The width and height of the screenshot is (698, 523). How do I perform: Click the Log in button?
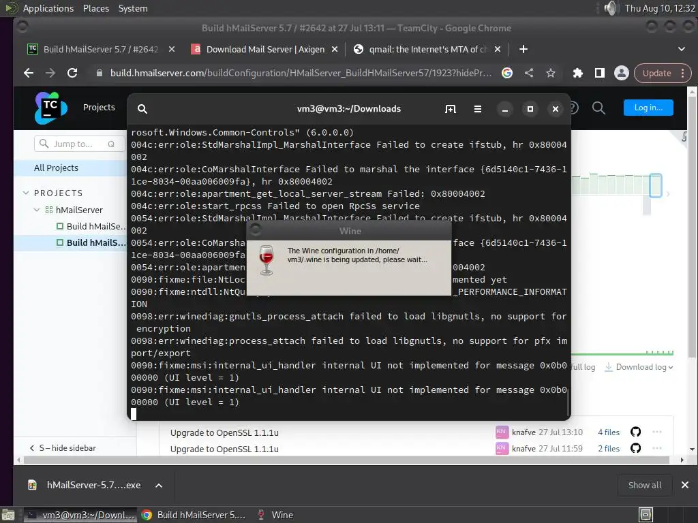(x=648, y=108)
